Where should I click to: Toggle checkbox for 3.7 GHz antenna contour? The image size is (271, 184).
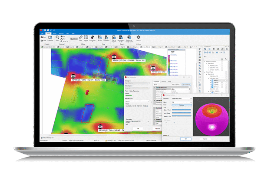click(221, 70)
